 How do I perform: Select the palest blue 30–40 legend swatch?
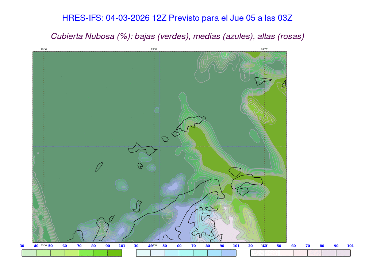point(143,253)
